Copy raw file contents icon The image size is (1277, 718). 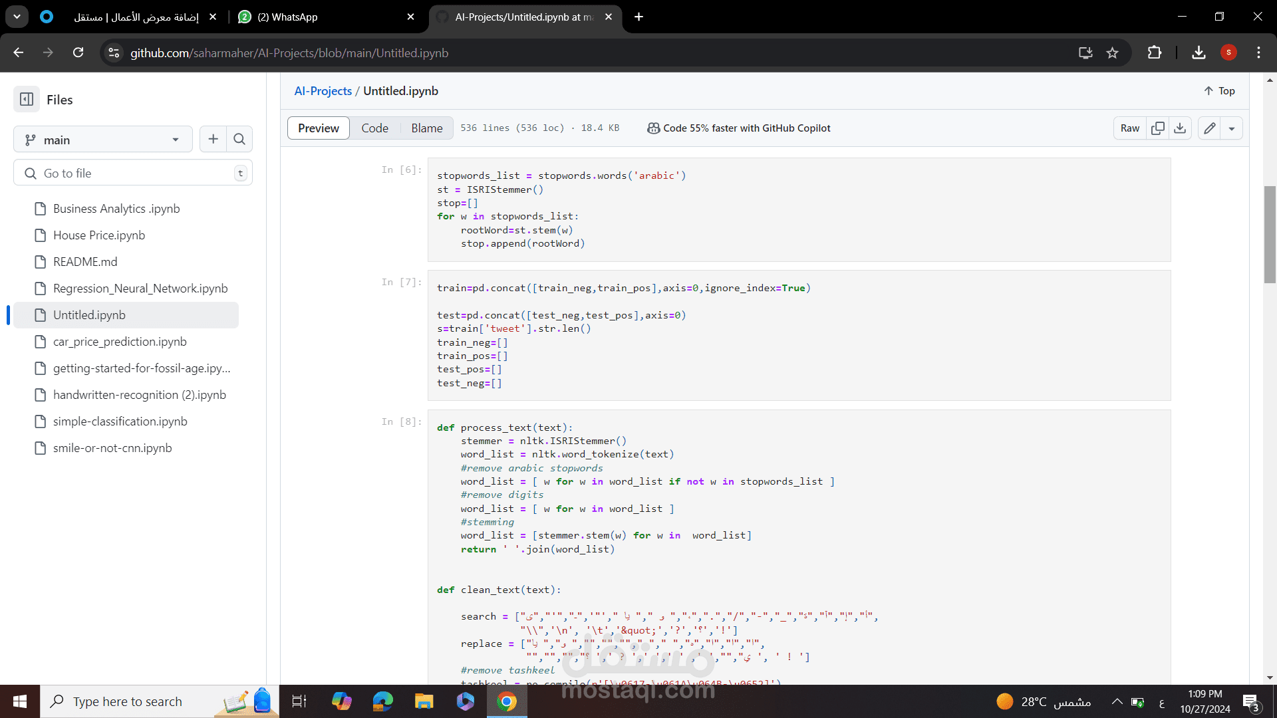point(1158,128)
